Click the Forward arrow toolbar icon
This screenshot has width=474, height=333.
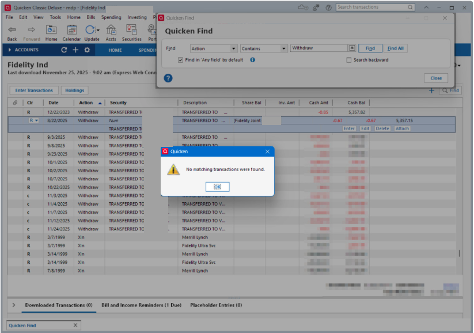(x=31, y=29)
